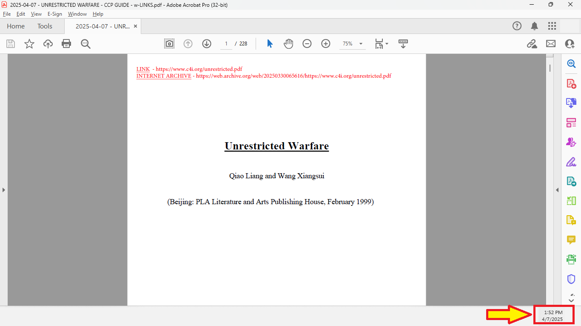
Task: Click the Beijing PLA Literature publishing line
Action: [x=271, y=202]
